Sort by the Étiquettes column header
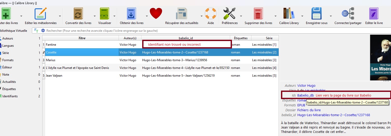The image size is (391, 136). click(241, 38)
